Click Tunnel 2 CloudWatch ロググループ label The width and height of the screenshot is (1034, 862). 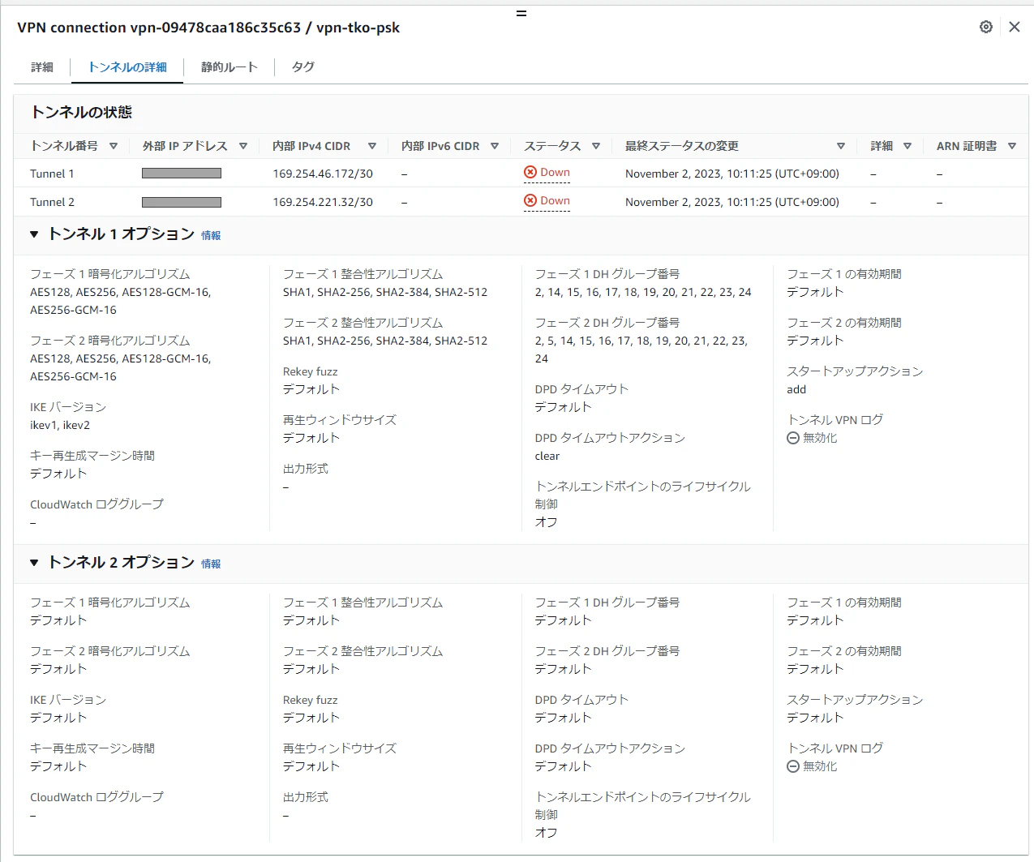tap(97, 797)
